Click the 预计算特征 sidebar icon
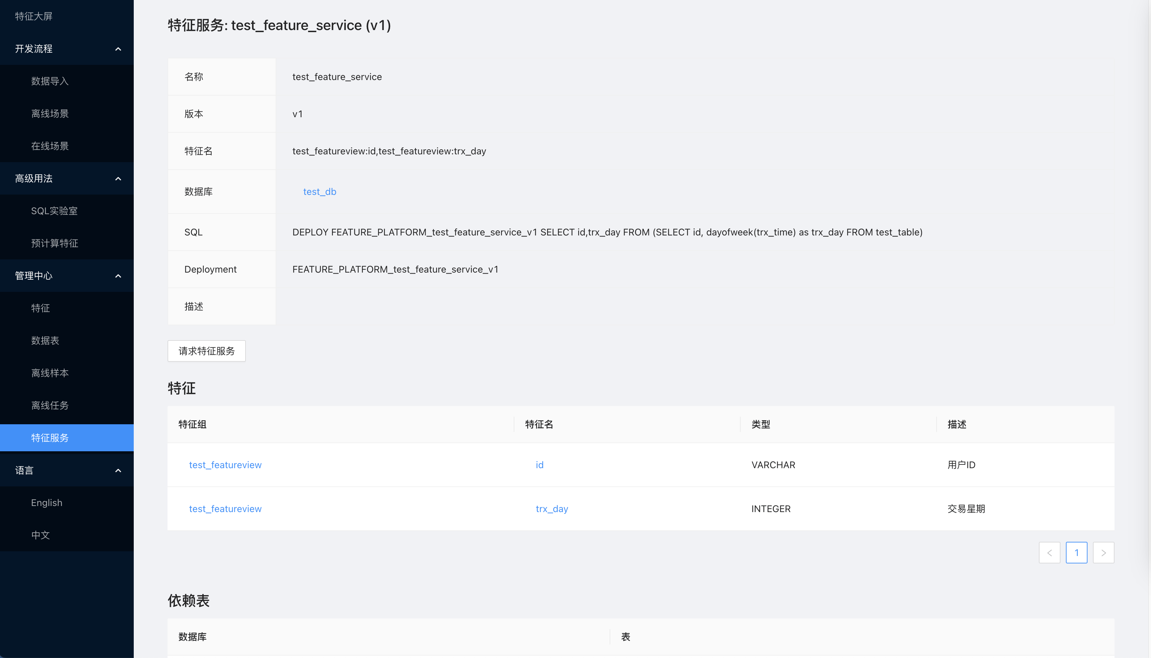 tap(54, 243)
